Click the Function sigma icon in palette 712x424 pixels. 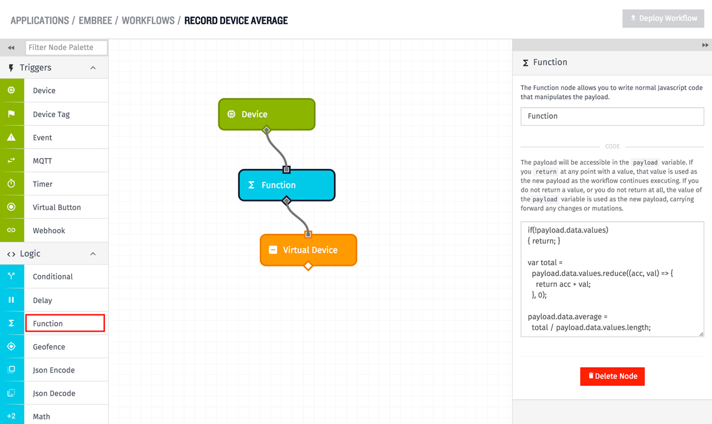11,323
